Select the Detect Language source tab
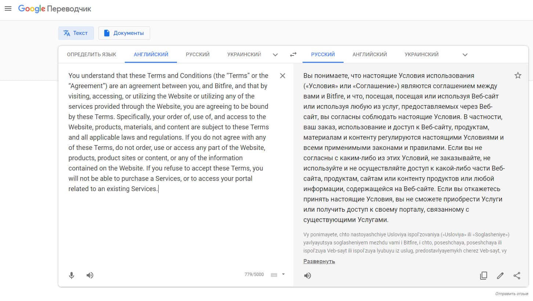Screen dimensions: 533x301 click(91, 54)
